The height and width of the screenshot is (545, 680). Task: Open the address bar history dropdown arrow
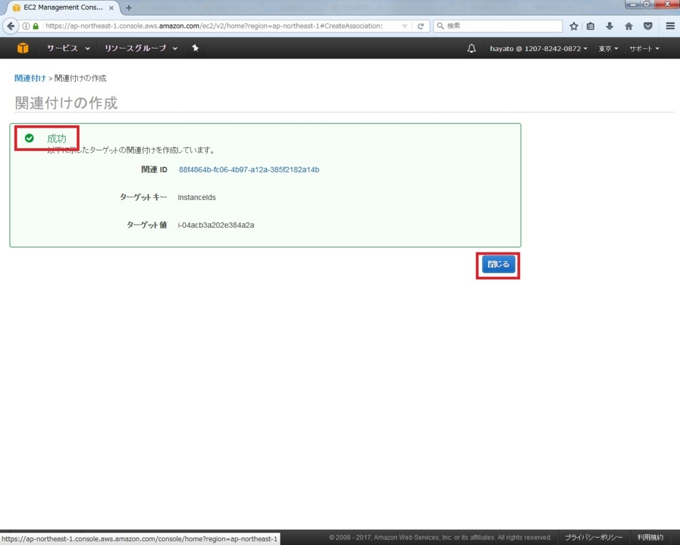(x=404, y=26)
